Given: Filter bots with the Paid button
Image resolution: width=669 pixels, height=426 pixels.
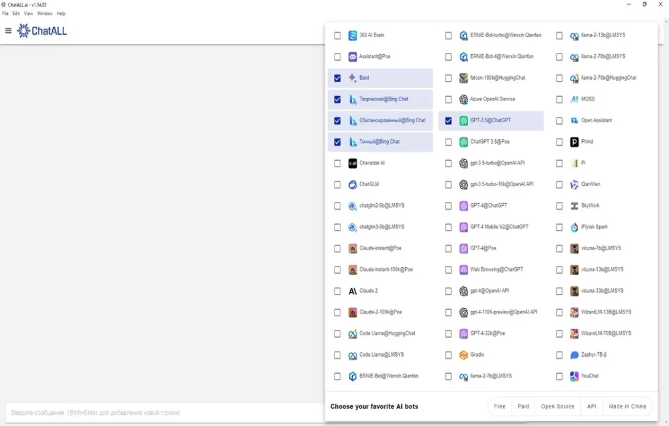Looking at the screenshot, I should click(523, 406).
